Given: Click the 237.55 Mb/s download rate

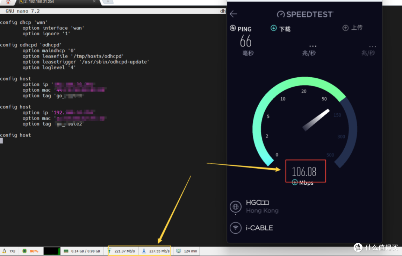Looking at the screenshot, I should tap(159, 251).
